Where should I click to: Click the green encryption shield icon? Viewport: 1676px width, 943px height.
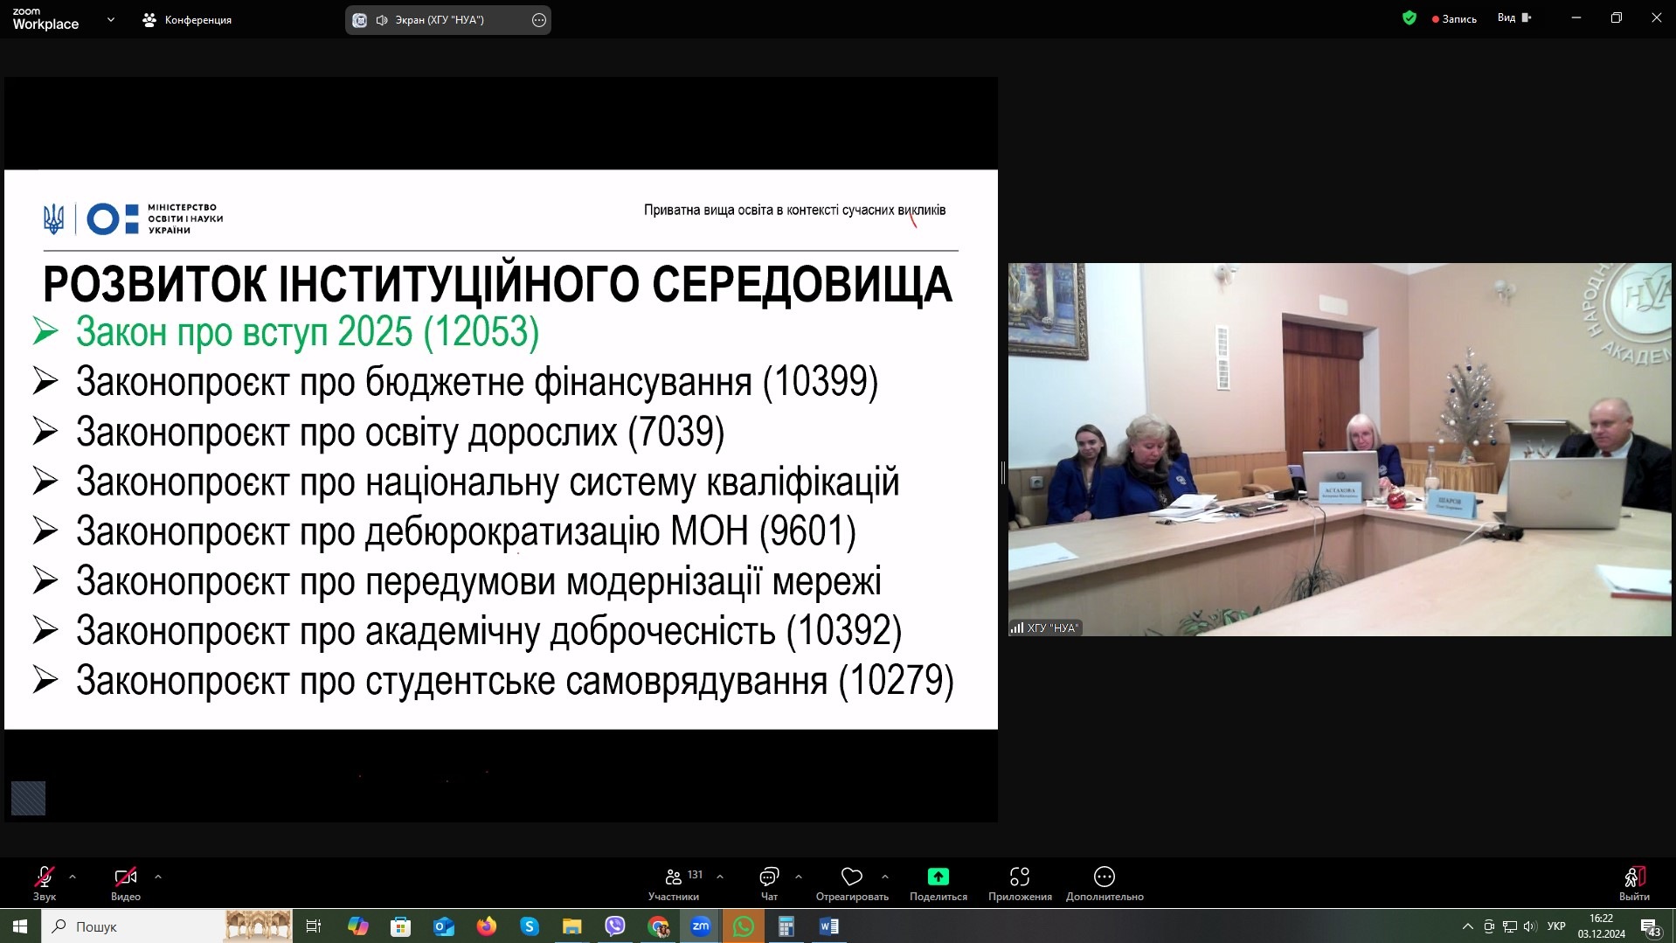1409,18
